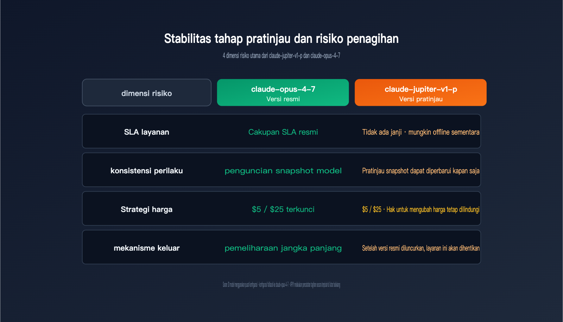
Task: Select the 'konsistensi perilaku' row label
Action: coord(147,171)
